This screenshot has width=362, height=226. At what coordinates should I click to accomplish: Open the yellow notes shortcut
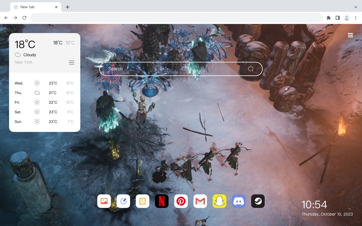pos(143,201)
